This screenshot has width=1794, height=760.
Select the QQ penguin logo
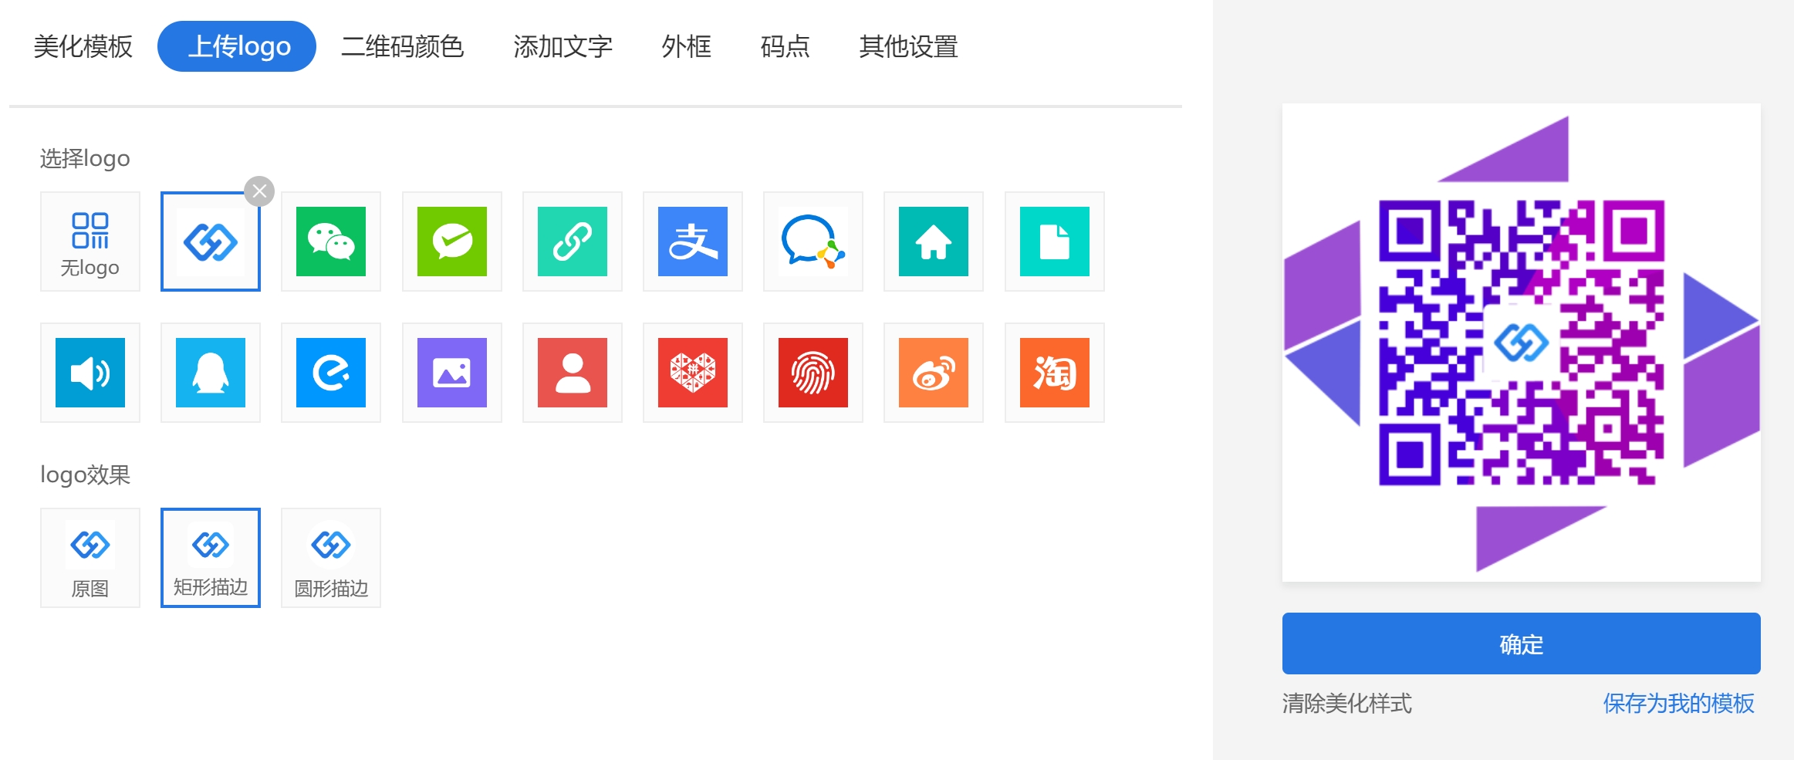(211, 373)
